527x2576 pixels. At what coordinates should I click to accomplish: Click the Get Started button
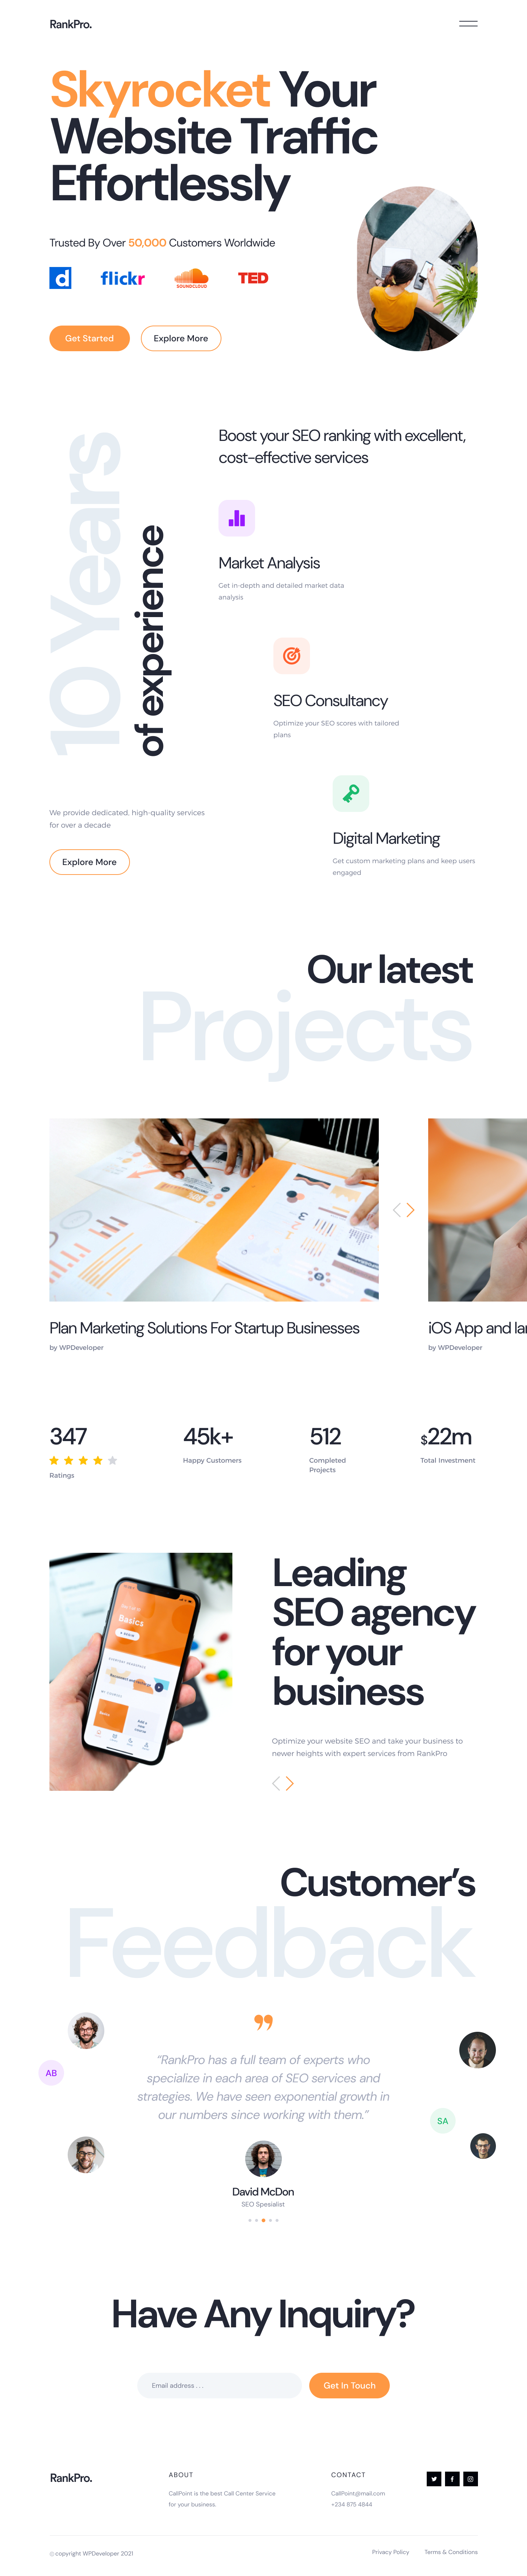(x=89, y=338)
